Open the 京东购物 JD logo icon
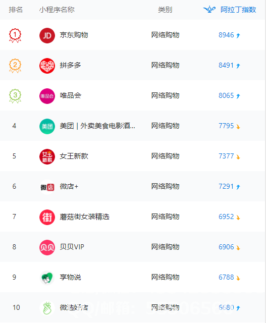Viewport: 266px width, 323px height. tap(47, 35)
